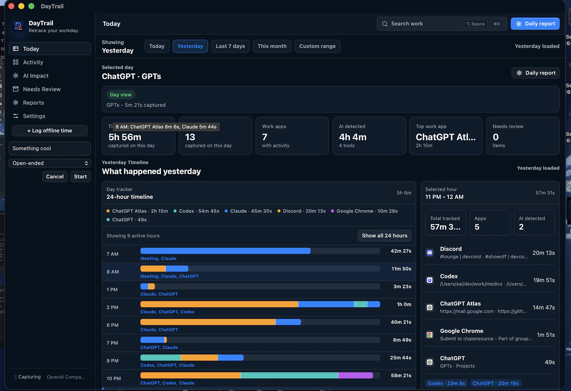571x391 pixels.
Task: Click the Search work field
Action: pos(442,24)
